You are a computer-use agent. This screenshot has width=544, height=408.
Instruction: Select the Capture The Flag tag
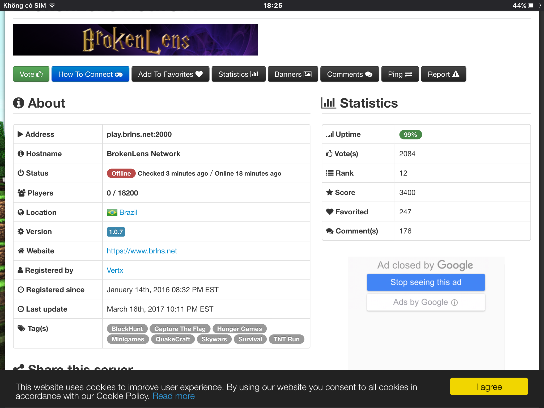(x=180, y=329)
